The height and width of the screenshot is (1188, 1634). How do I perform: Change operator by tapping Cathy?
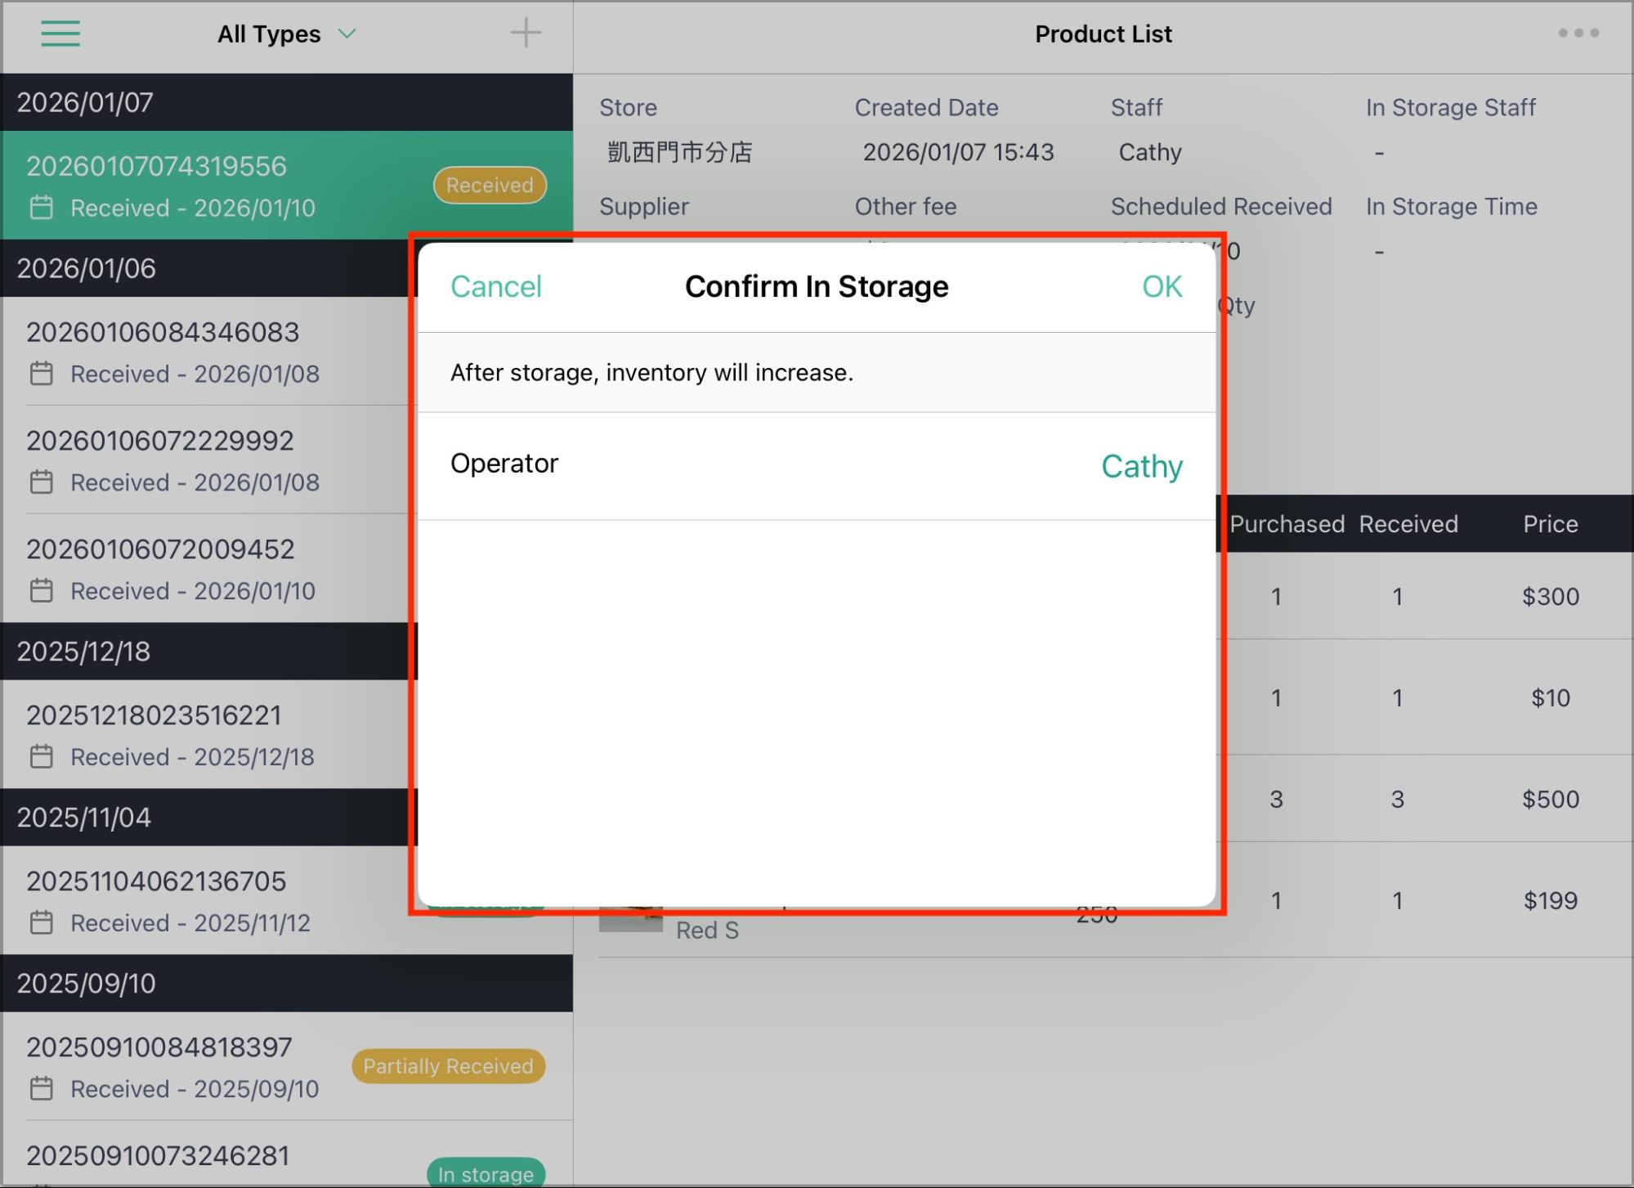[1141, 466]
